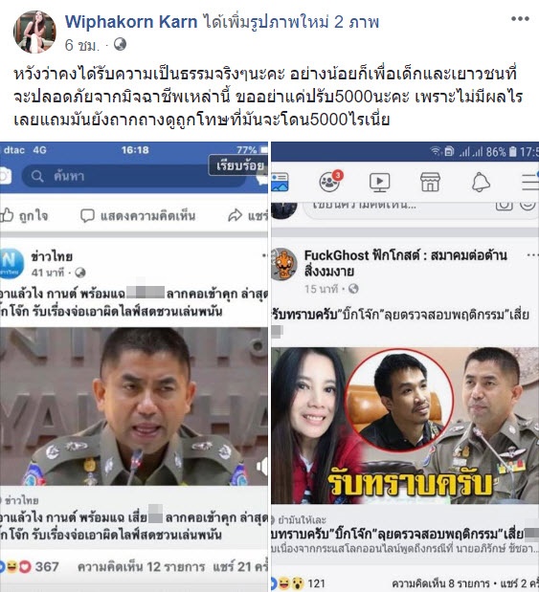
Task: Open the police officer news photo
Action: (x=134, y=406)
